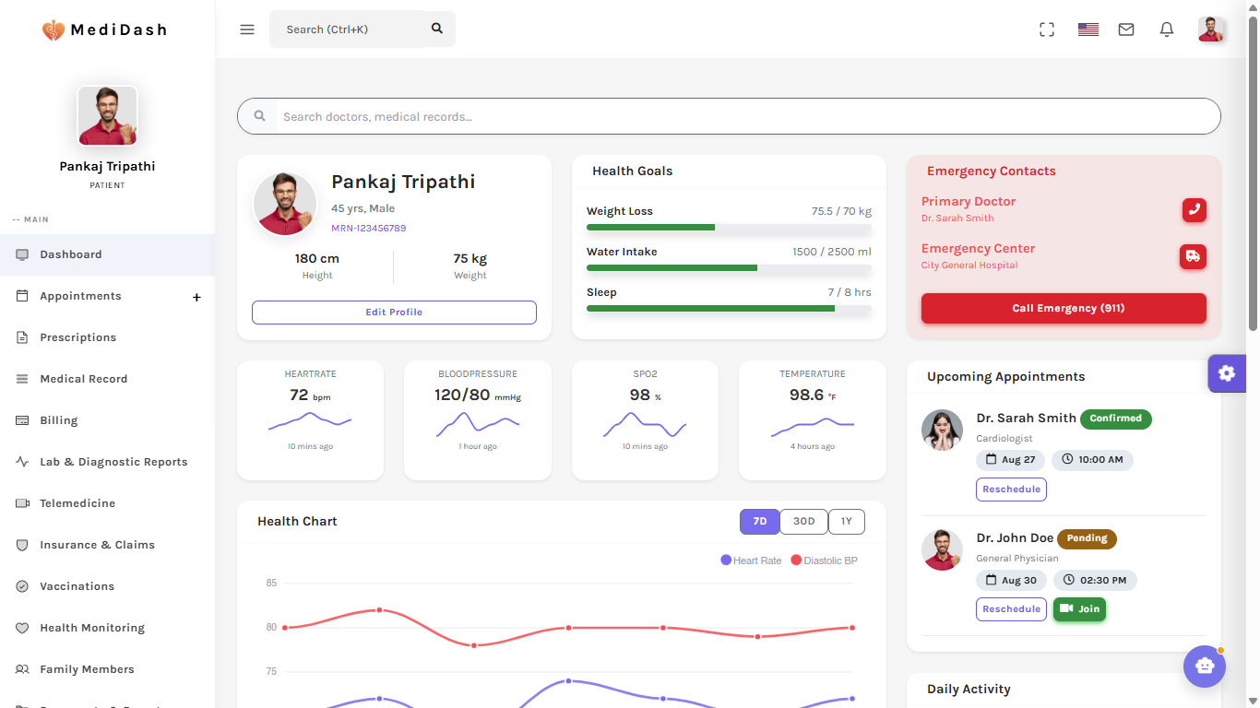Image resolution: width=1260 pixels, height=708 pixels.
Task: Expand the Appointments submenu plus
Action: 196,297
